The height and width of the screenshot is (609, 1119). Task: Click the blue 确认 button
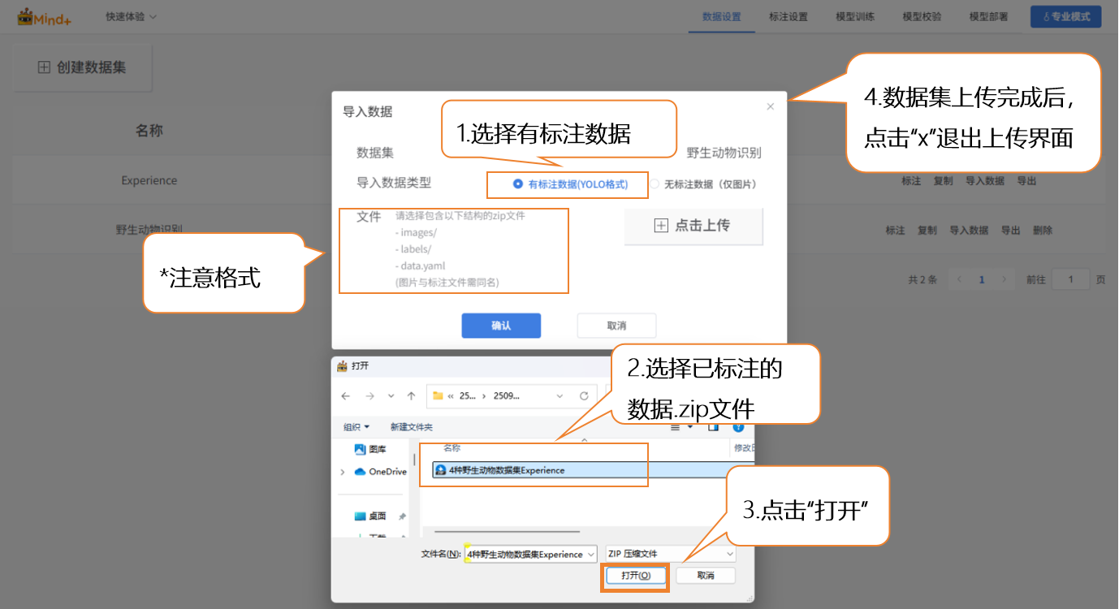click(501, 326)
